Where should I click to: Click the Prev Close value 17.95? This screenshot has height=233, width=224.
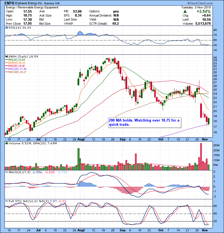pyautogui.click(x=27, y=24)
